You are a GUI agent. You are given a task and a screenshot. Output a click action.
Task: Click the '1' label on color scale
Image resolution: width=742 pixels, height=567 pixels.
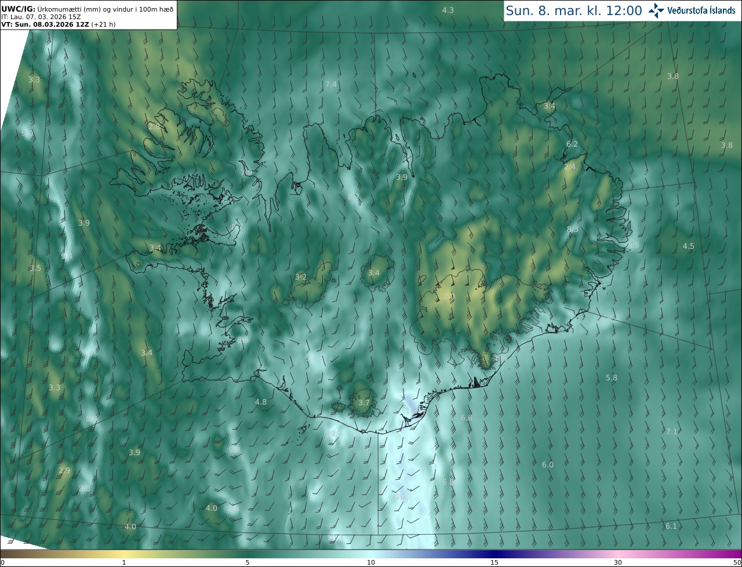click(x=124, y=562)
